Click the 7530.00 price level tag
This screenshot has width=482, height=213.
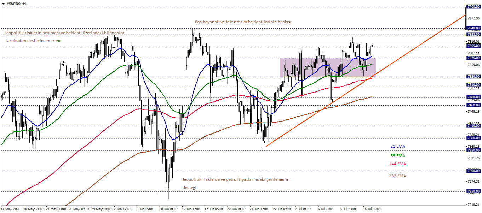pos(474,77)
